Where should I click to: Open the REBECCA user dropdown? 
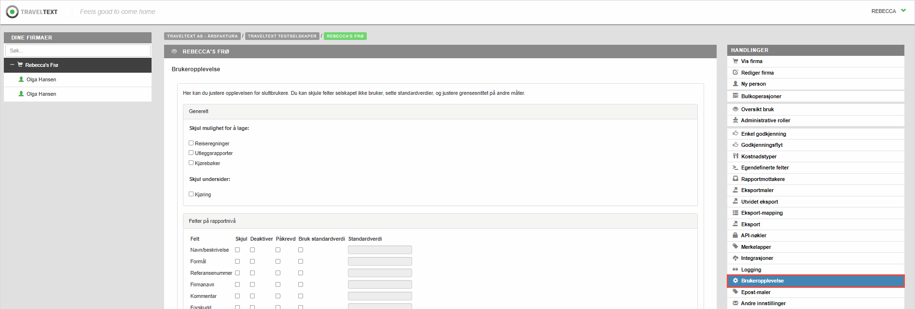888,11
